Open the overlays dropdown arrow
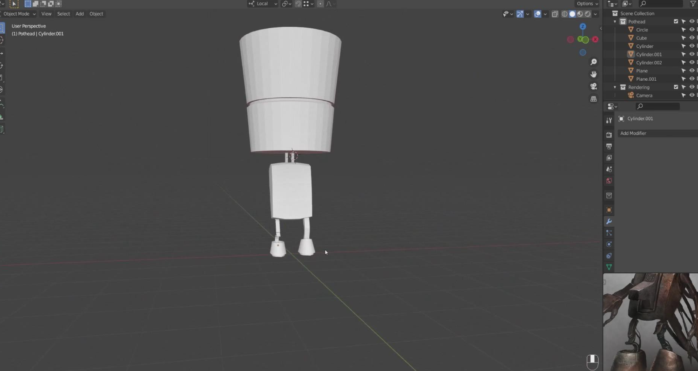This screenshot has width=698, height=371. pyautogui.click(x=545, y=14)
